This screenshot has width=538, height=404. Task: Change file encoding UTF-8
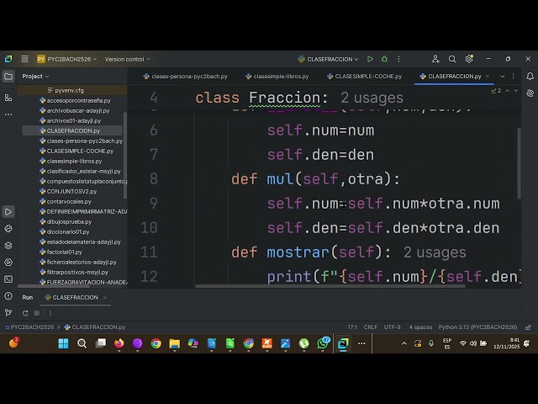coord(393,327)
